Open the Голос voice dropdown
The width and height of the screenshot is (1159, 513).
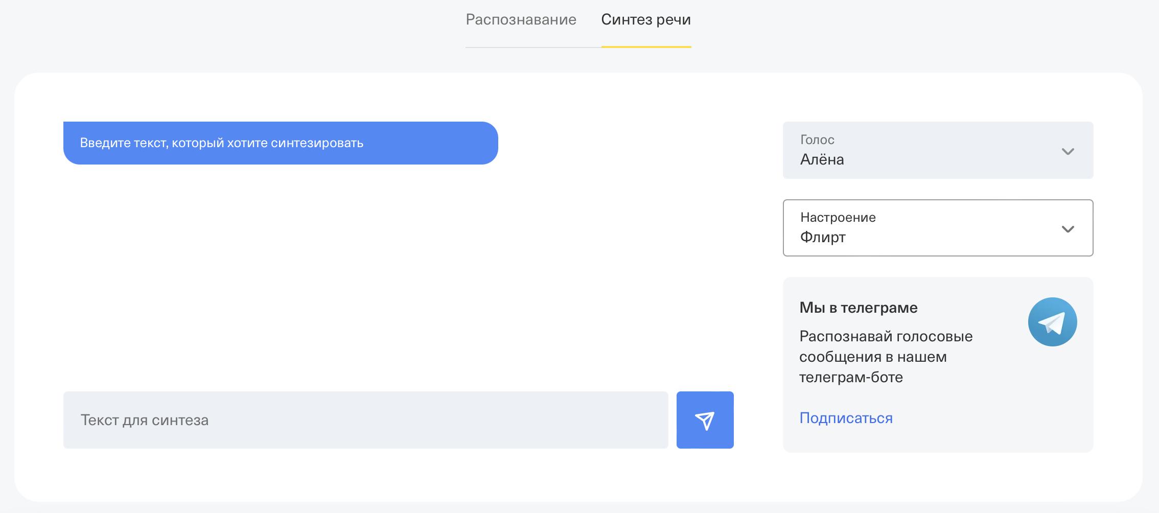click(x=937, y=150)
